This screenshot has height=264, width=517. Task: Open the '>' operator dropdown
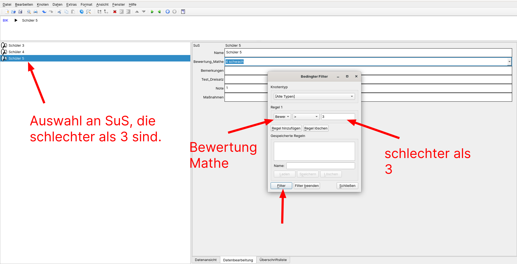click(x=306, y=116)
